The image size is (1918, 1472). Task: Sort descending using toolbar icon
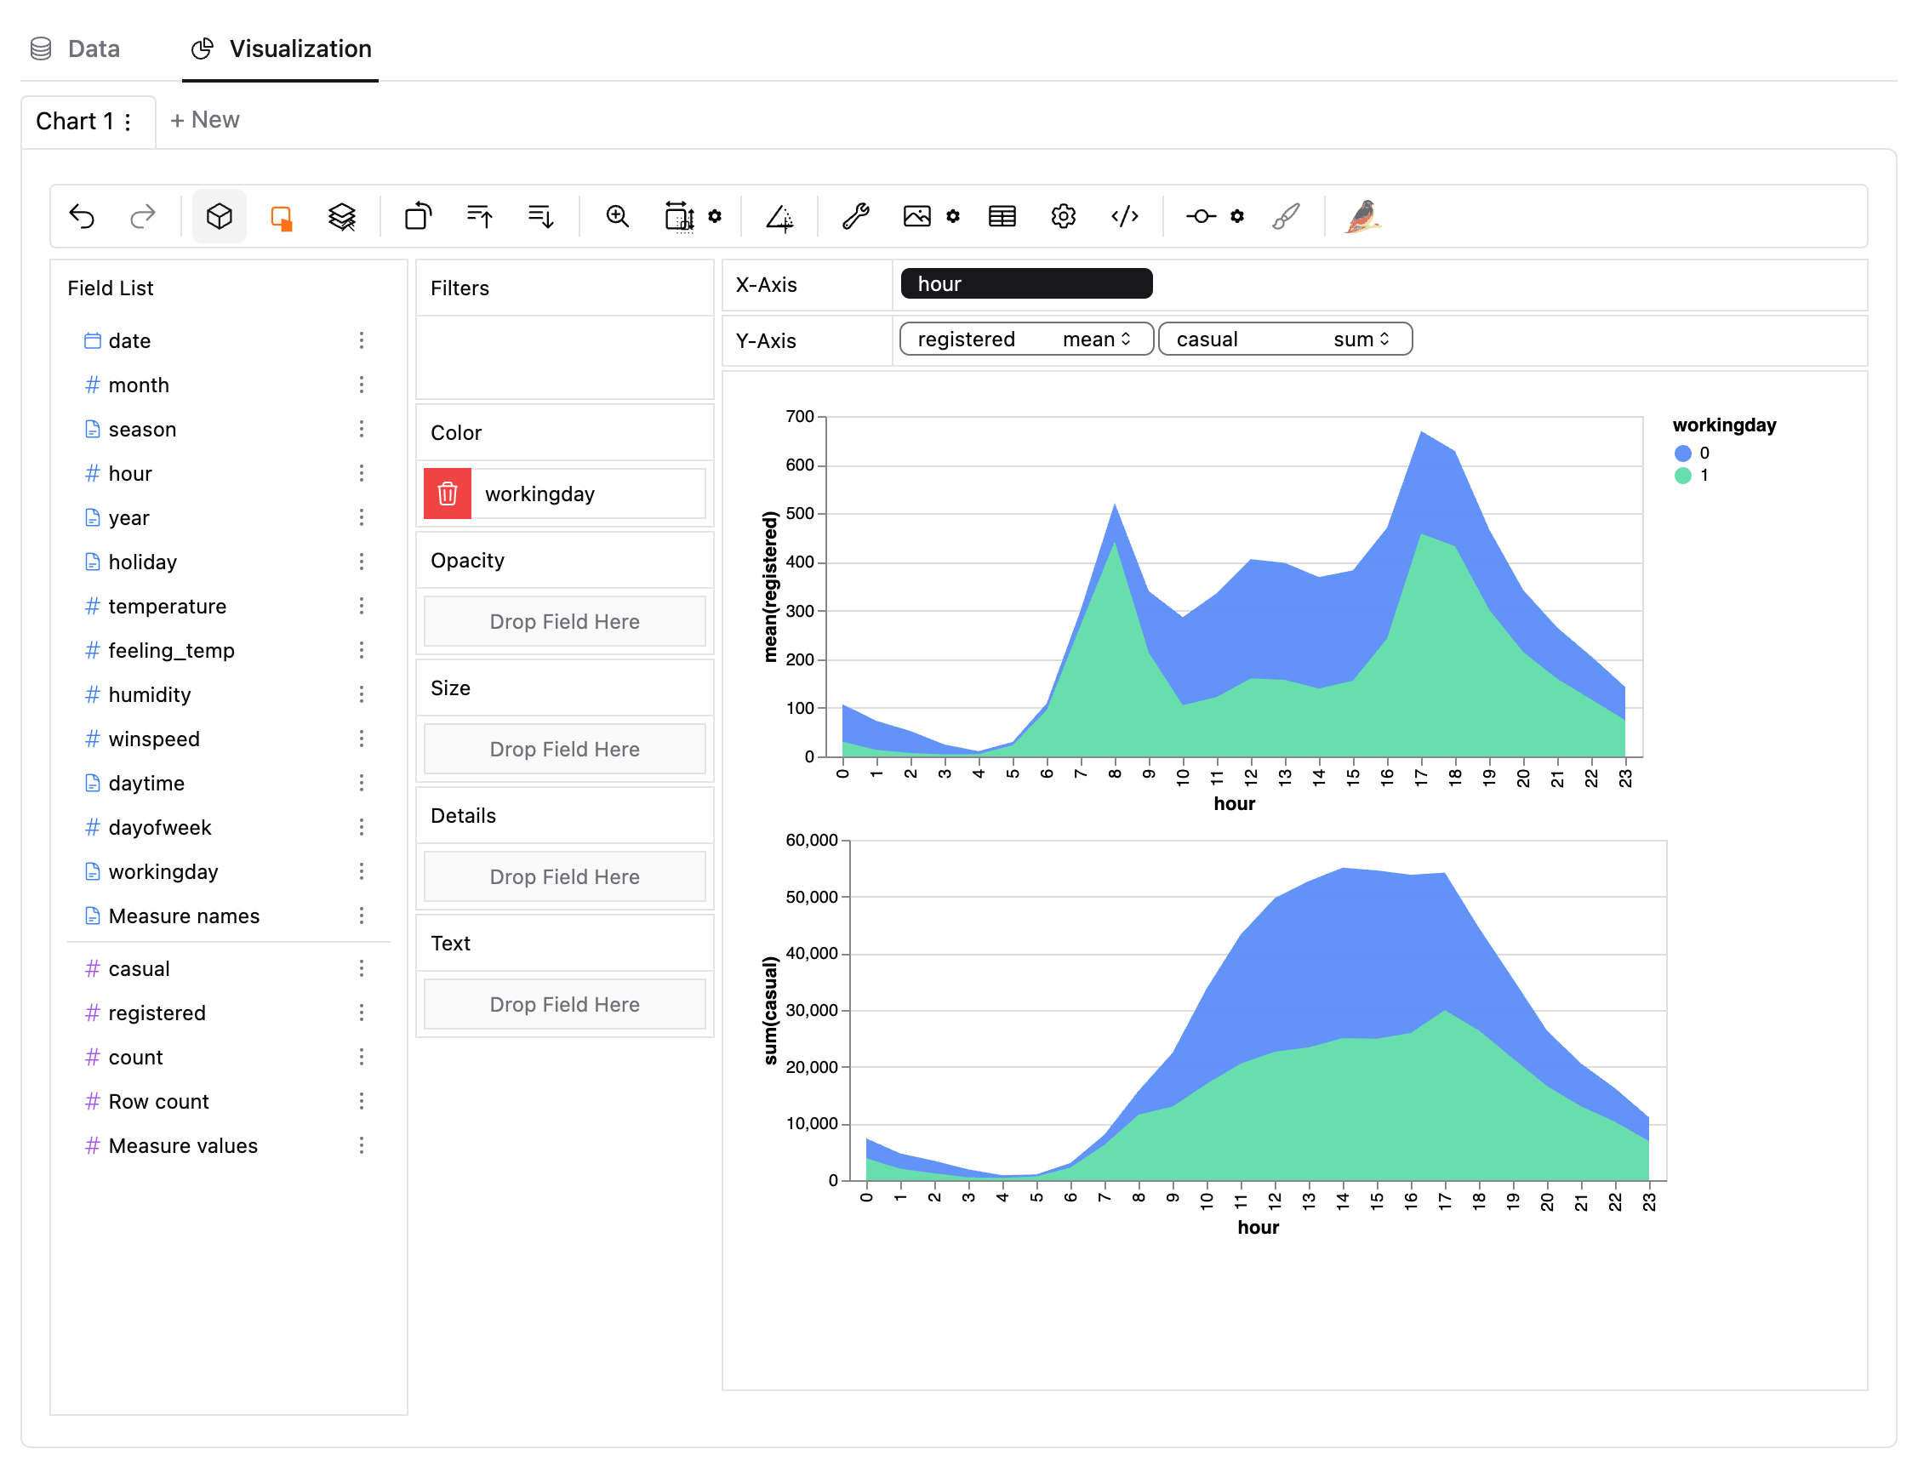click(x=540, y=215)
